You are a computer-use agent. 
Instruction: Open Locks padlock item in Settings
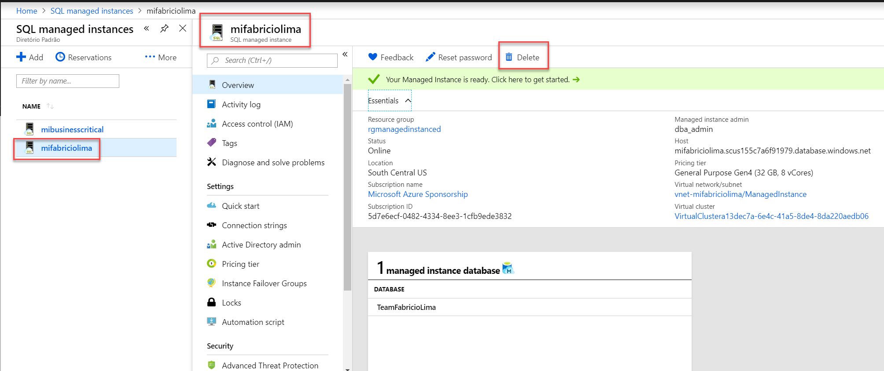(x=231, y=303)
